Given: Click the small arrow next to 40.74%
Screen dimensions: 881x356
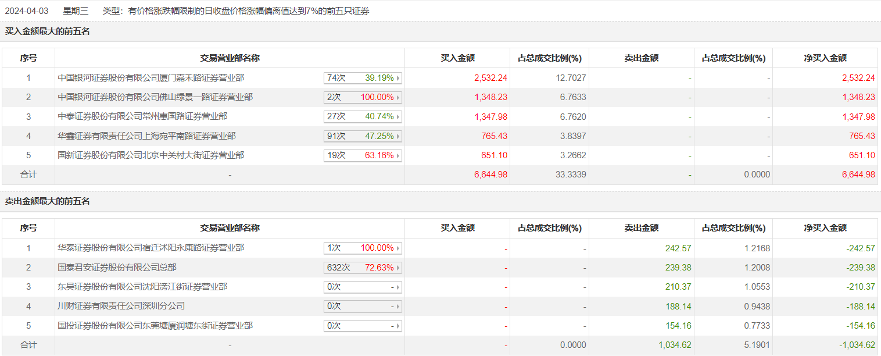Looking at the screenshot, I should pyautogui.click(x=398, y=117).
